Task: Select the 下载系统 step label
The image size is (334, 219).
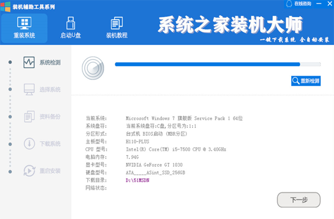Action: click(50, 144)
